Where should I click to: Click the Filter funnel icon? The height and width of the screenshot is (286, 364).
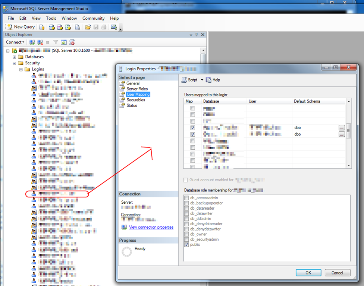pyautogui.click(x=56, y=42)
